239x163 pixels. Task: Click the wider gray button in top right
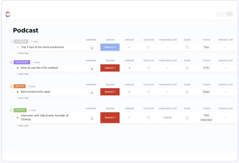220,14
